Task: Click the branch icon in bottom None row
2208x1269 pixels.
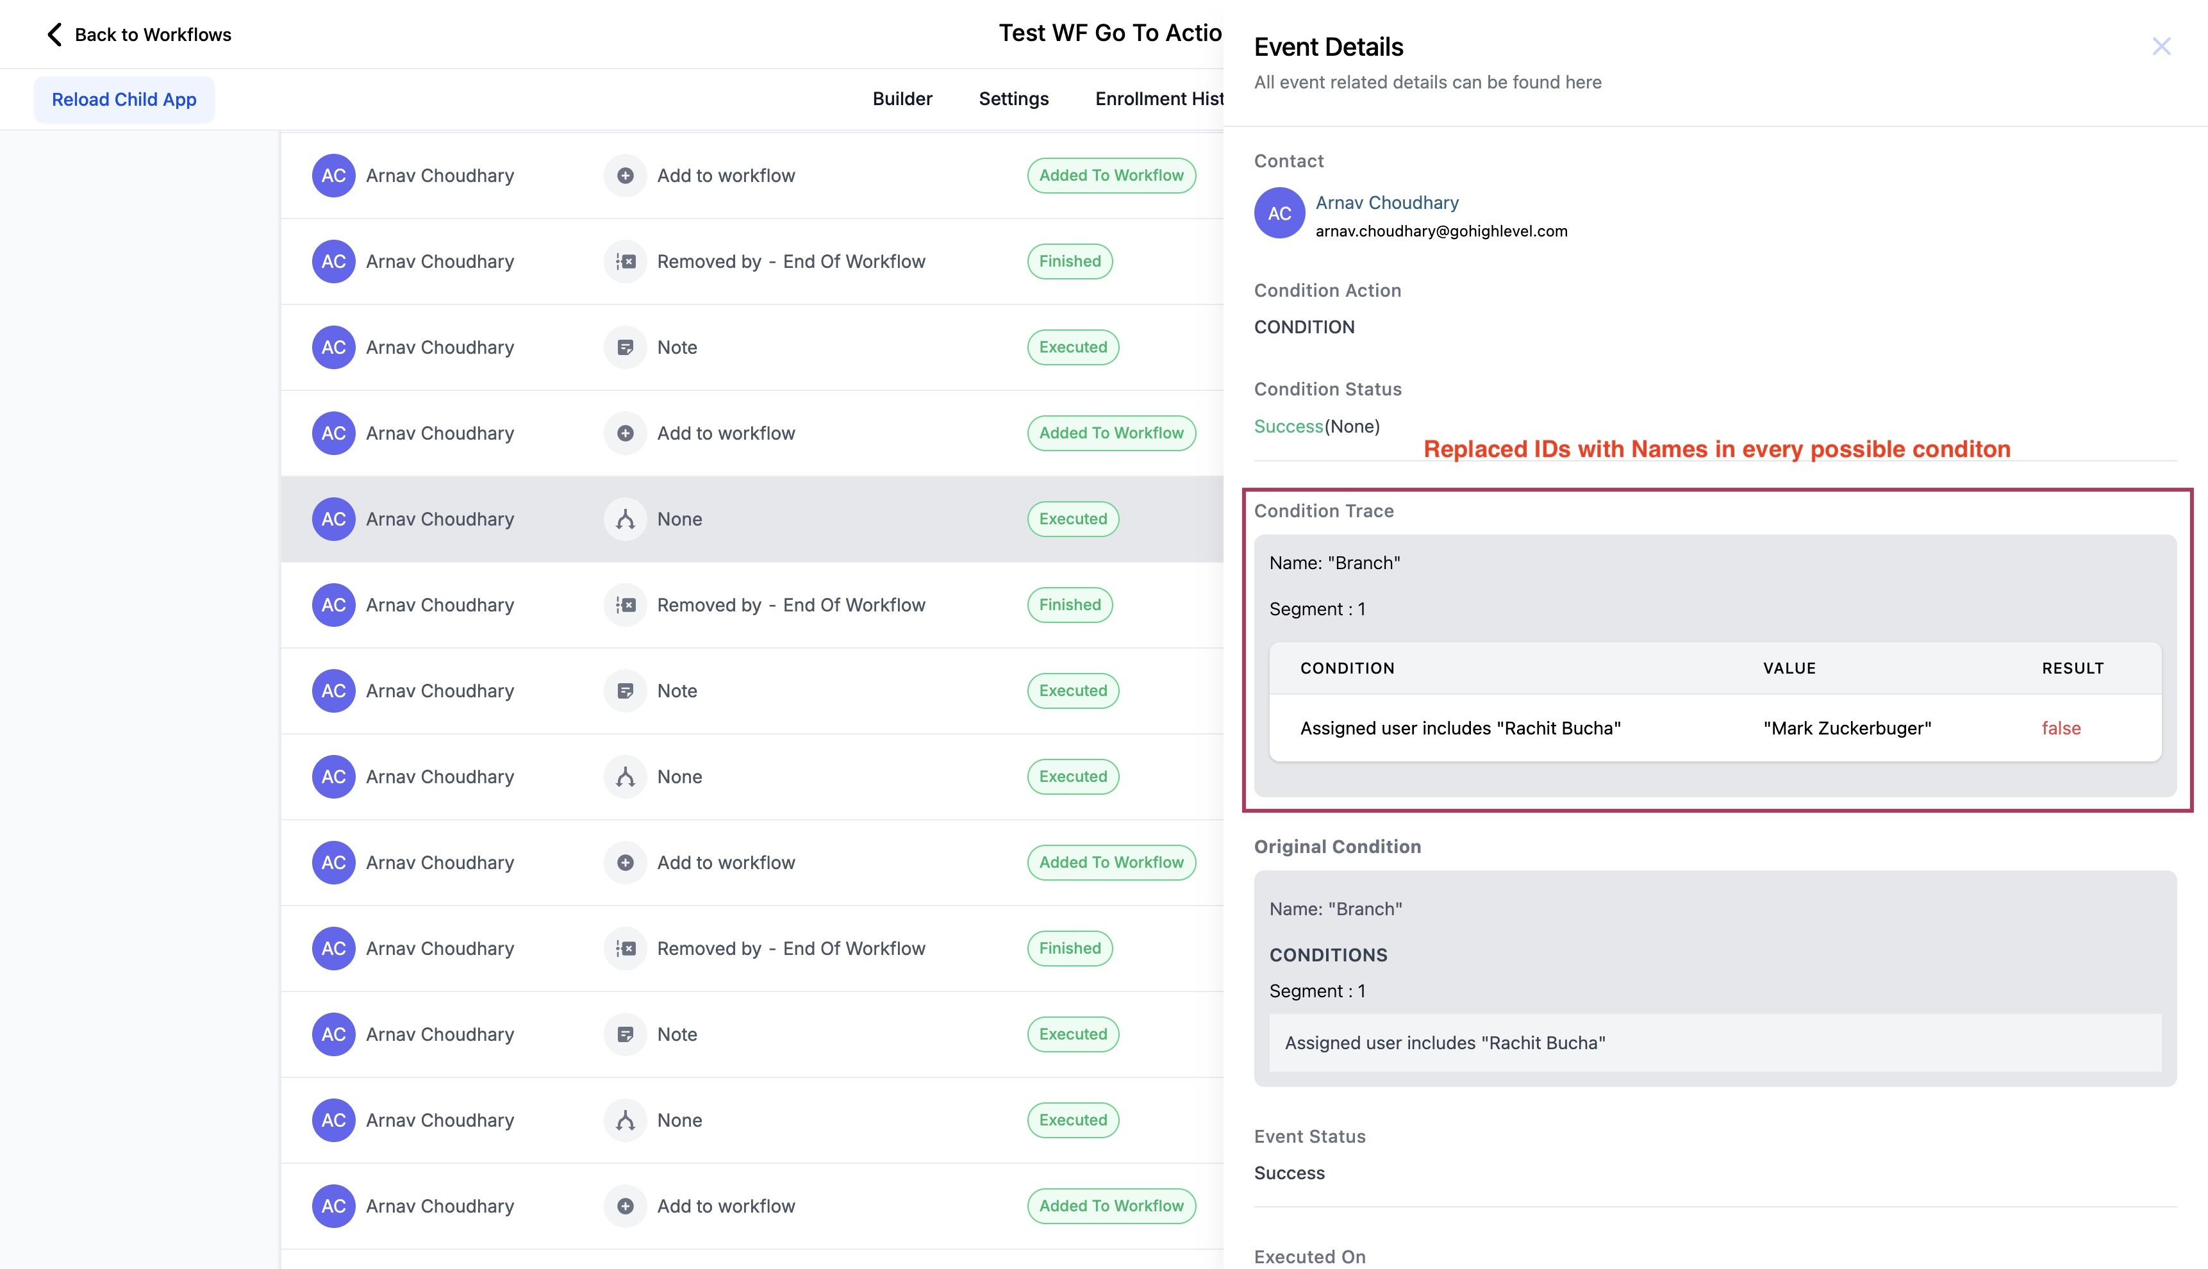Action: 625,1121
